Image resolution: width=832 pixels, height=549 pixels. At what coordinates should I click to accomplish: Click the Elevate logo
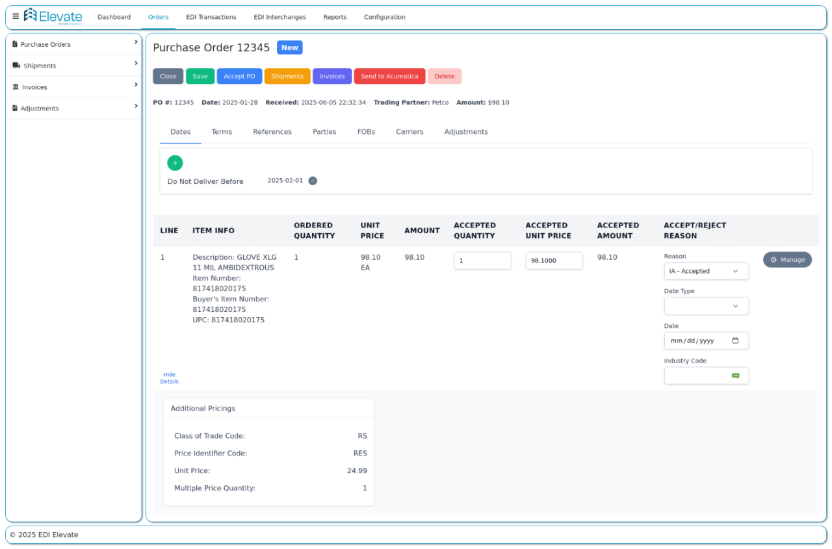pyautogui.click(x=53, y=16)
